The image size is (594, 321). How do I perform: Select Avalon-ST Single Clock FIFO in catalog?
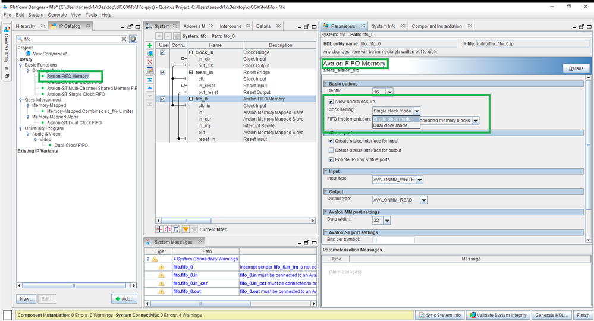pos(76,94)
